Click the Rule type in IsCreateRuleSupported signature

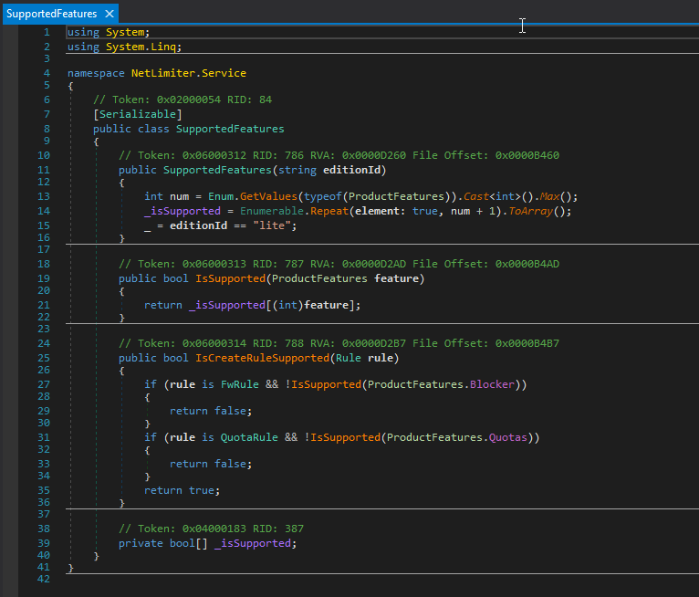pos(349,358)
